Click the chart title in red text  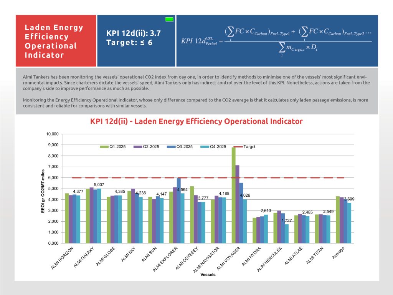point(196,121)
